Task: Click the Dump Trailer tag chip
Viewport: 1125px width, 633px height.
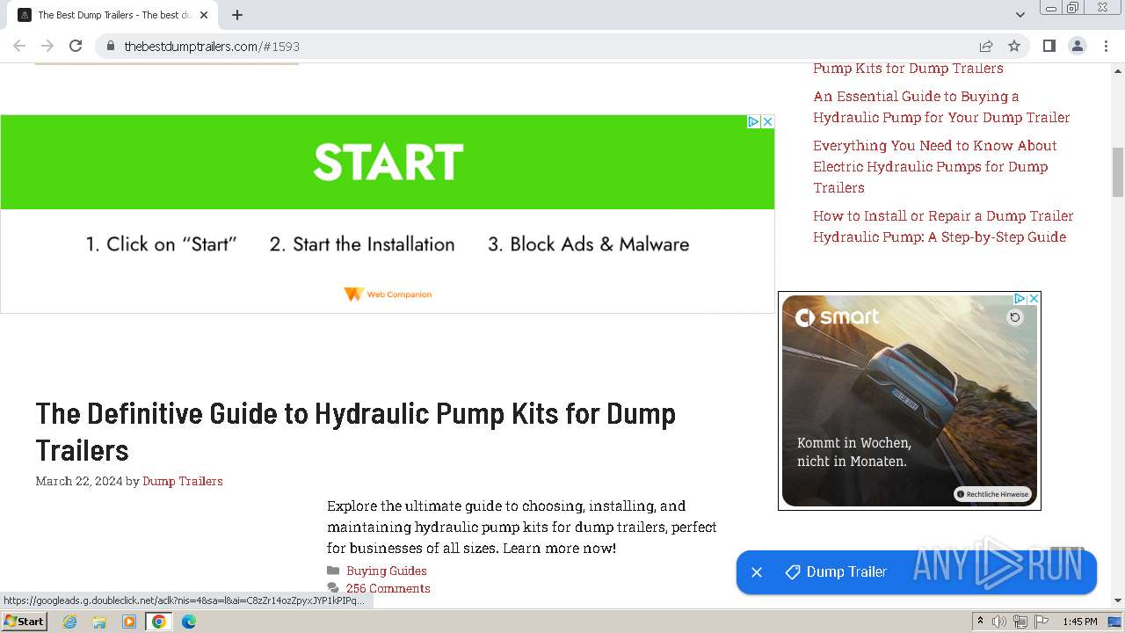Action: point(836,572)
